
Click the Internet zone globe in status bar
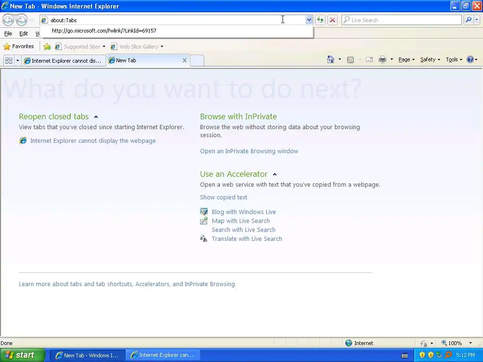pyautogui.click(x=349, y=343)
